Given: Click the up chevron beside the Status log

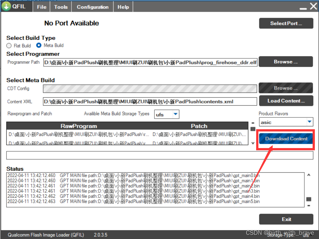Looking at the screenshot, I should (308, 175).
